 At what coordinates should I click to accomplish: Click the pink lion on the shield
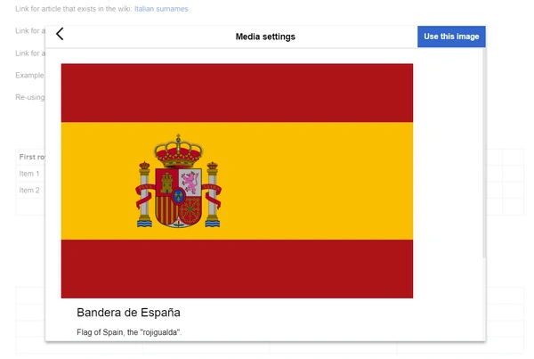(x=190, y=182)
